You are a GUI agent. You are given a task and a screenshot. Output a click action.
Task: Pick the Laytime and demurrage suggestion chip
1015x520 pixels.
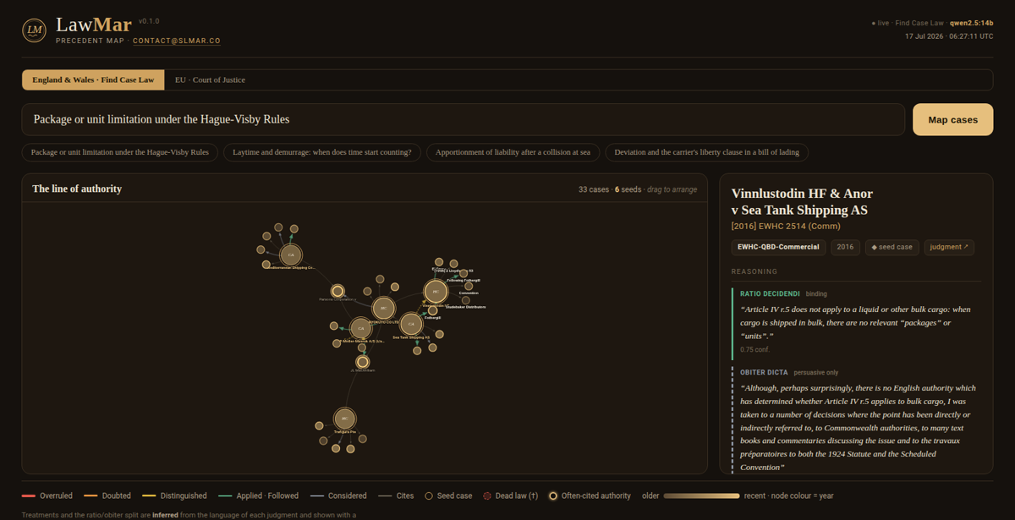point(321,152)
